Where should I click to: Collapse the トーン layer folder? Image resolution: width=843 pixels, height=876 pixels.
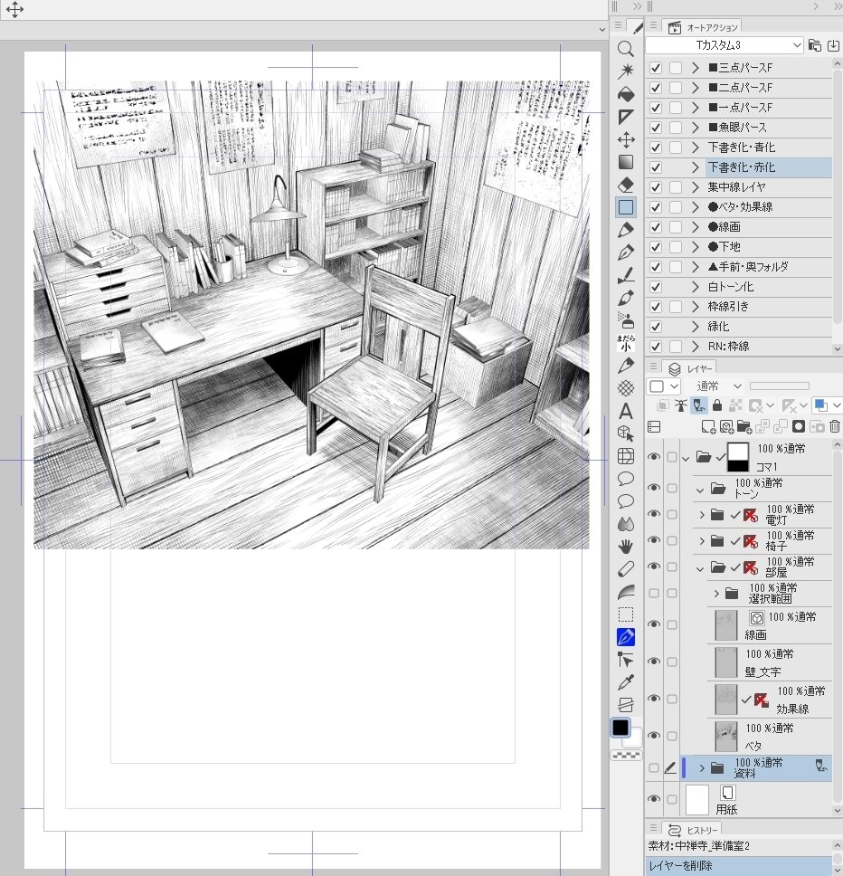pyautogui.click(x=700, y=490)
